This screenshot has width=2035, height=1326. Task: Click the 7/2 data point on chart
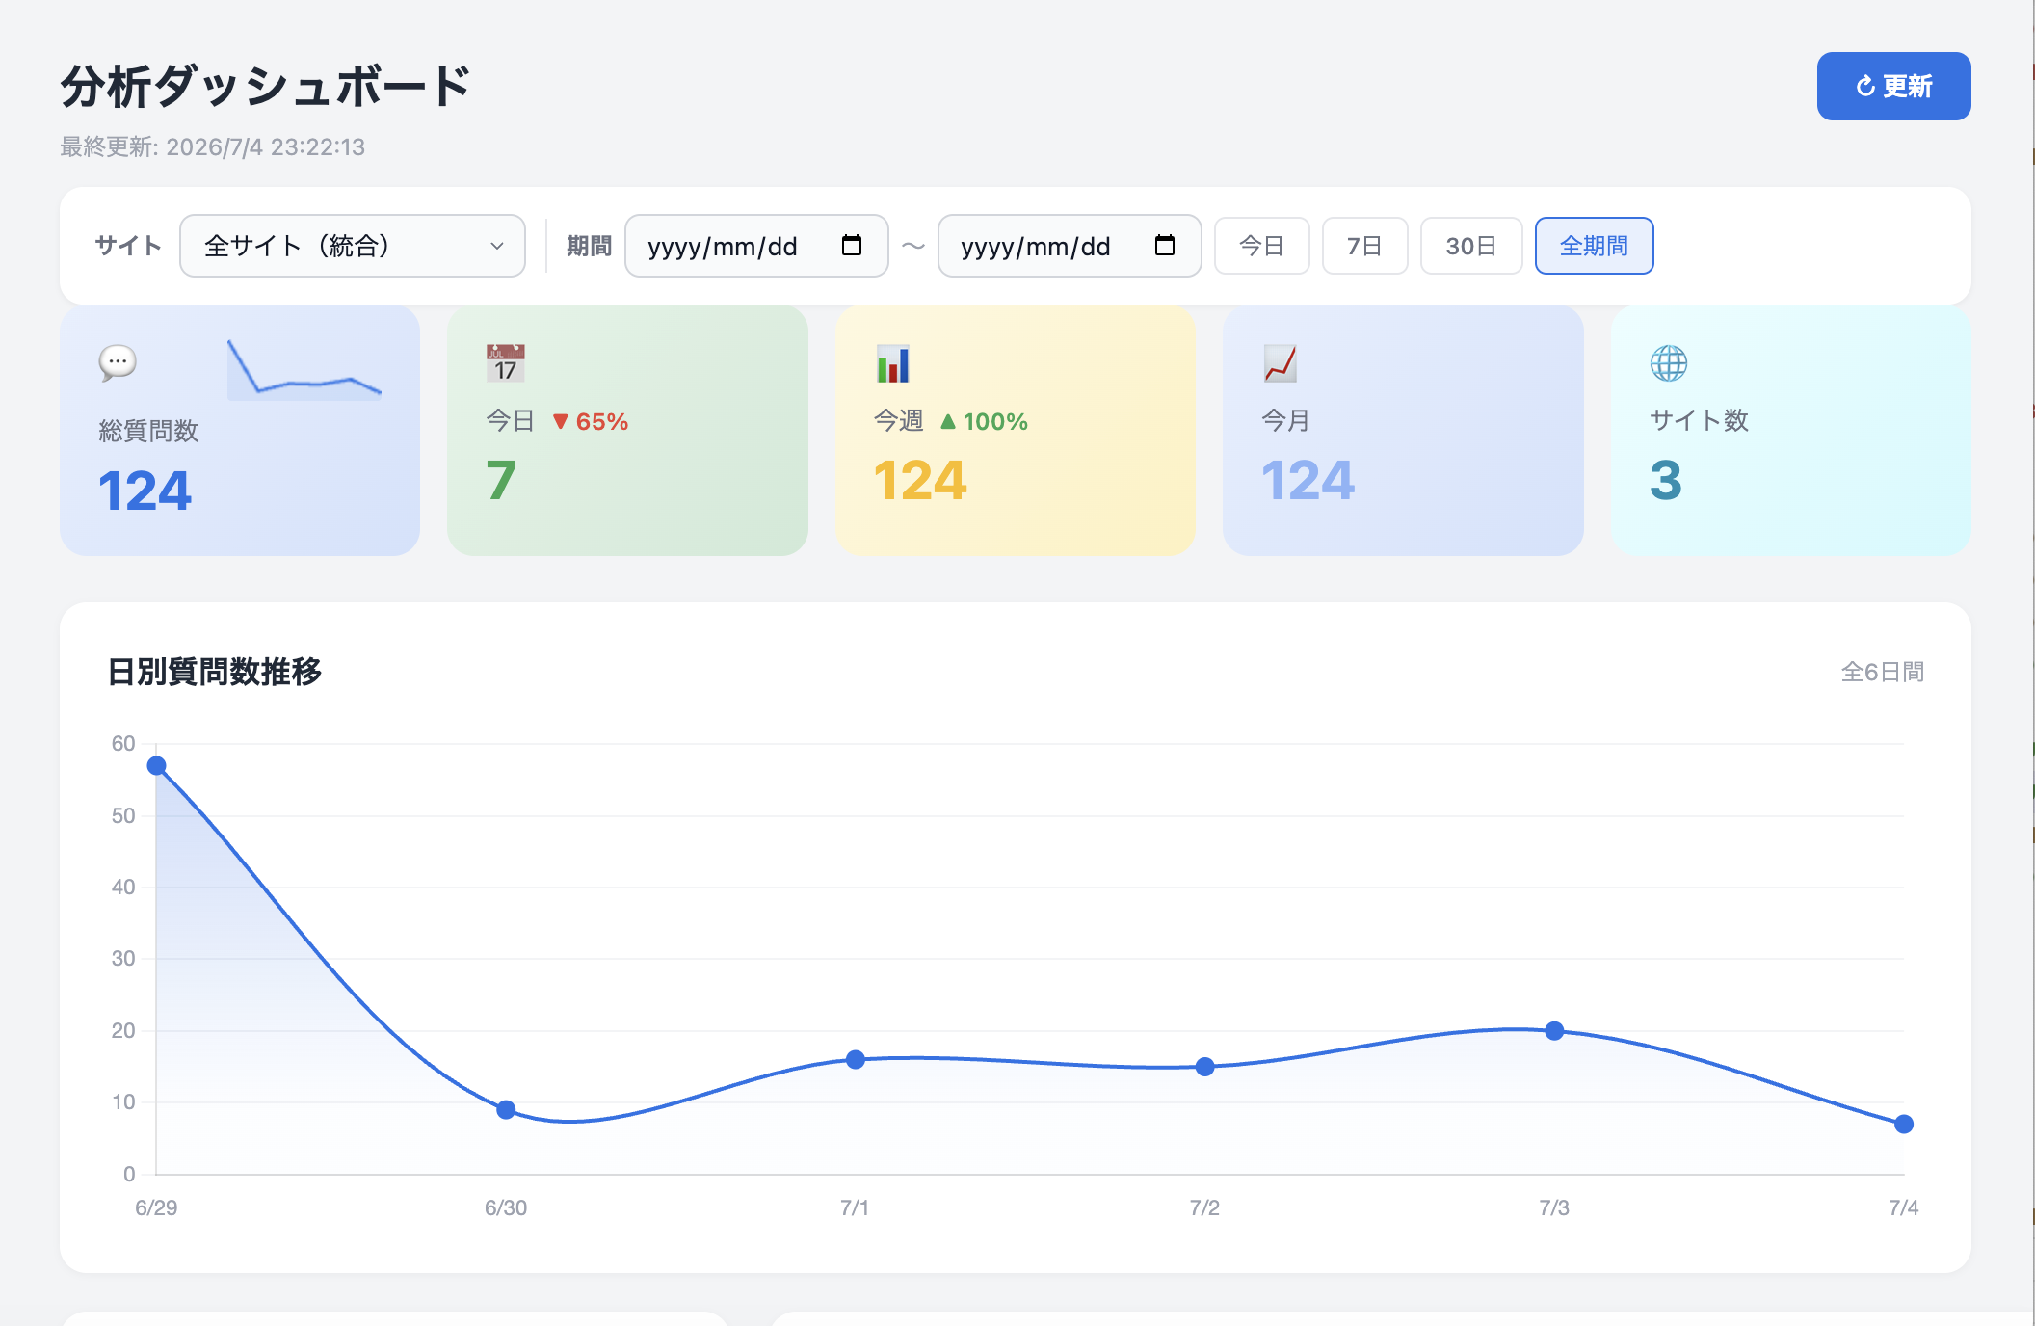pyautogui.click(x=1205, y=1067)
